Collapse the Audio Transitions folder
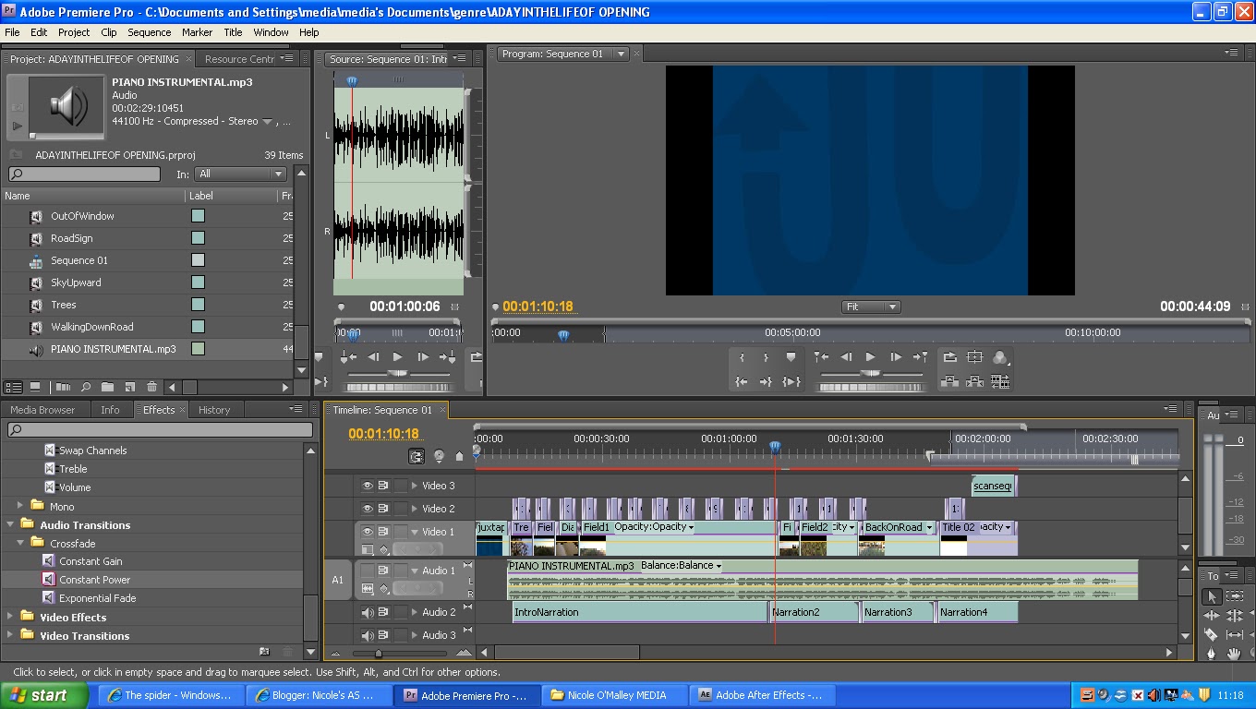Image resolution: width=1256 pixels, height=709 pixels. (11, 525)
